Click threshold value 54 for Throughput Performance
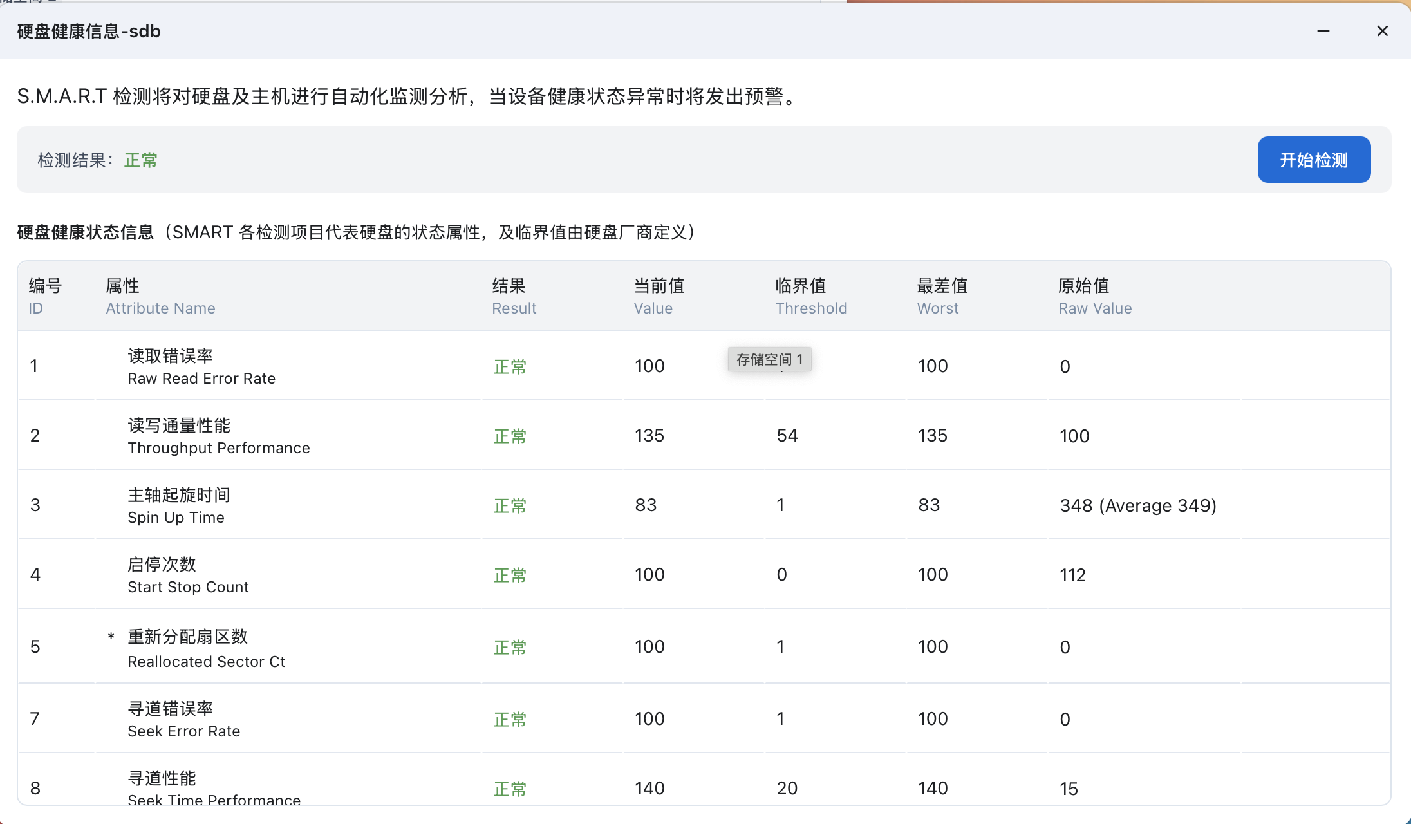This screenshot has width=1411, height=824. click(787, 436)
